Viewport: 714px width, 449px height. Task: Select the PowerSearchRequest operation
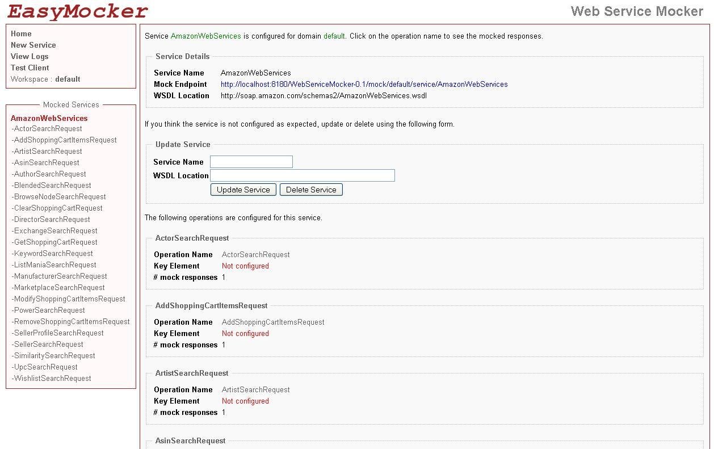click(48, 310)
